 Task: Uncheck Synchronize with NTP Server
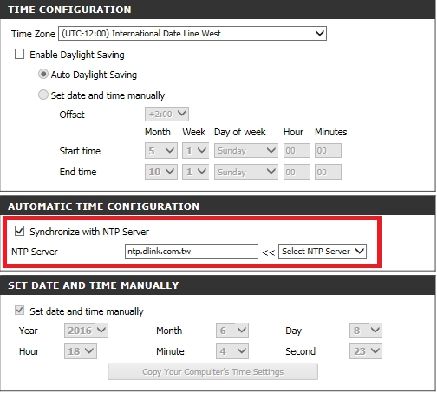(x=19, y=232)
